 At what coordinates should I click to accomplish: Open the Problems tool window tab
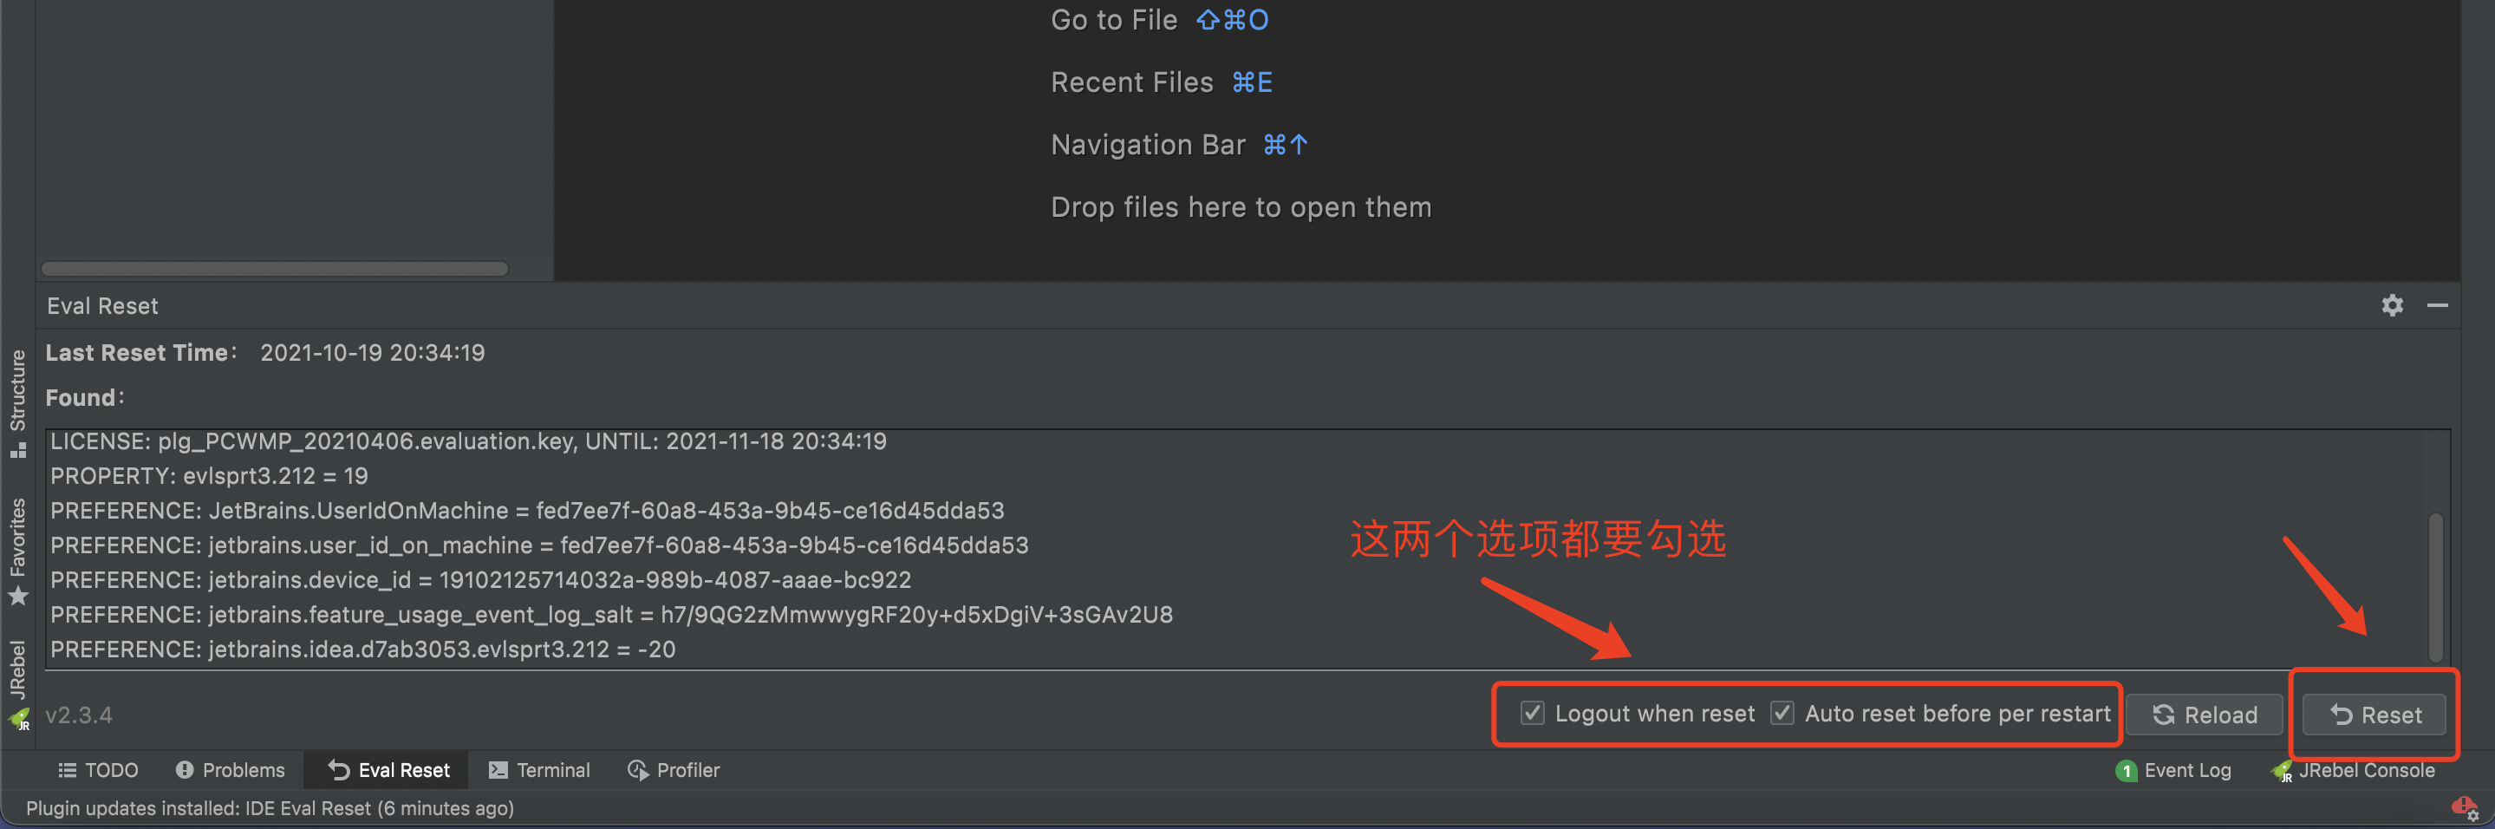(231, 770)
